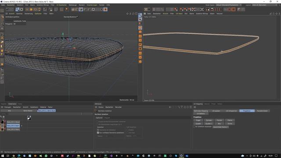This screenshot has height=158, width=281.
Task: Click the 'Quader' projection button
Action: coord(198,124)
